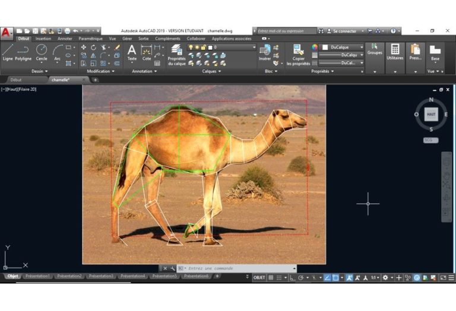Open the AutoCAD application menu logo
The image size is (456, 311).
click(7, 33)
